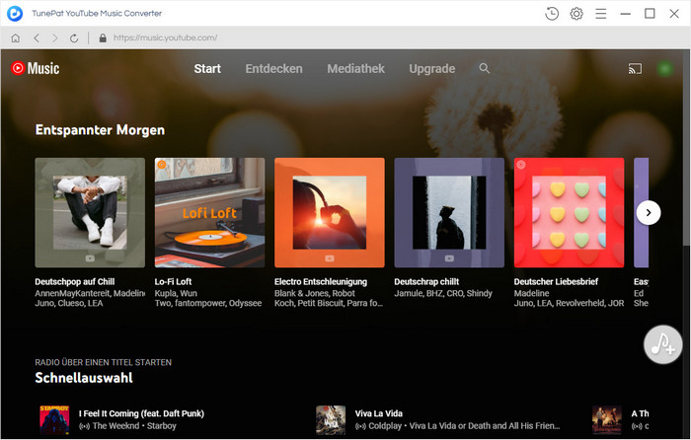Open the search magnifier icon
This screenshot has width=691, height=440.
pos(485,68)
